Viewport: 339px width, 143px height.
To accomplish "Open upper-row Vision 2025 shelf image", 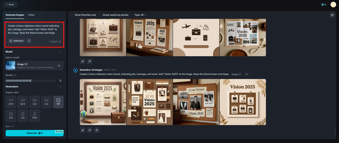I will [150, 38].
